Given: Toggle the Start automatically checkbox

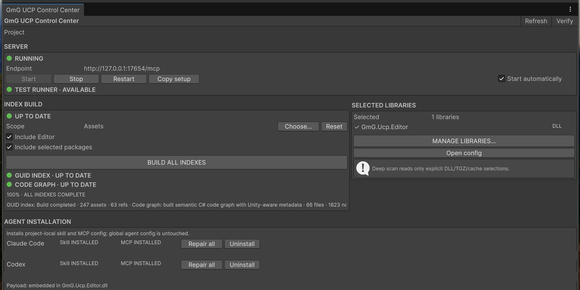Looking at the screenshot, I should pyautogui.click(x=501, y=78).
